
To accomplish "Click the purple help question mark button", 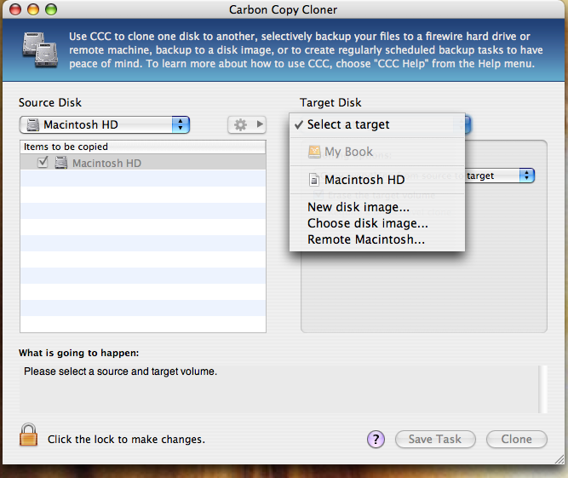I will (376, 439).
